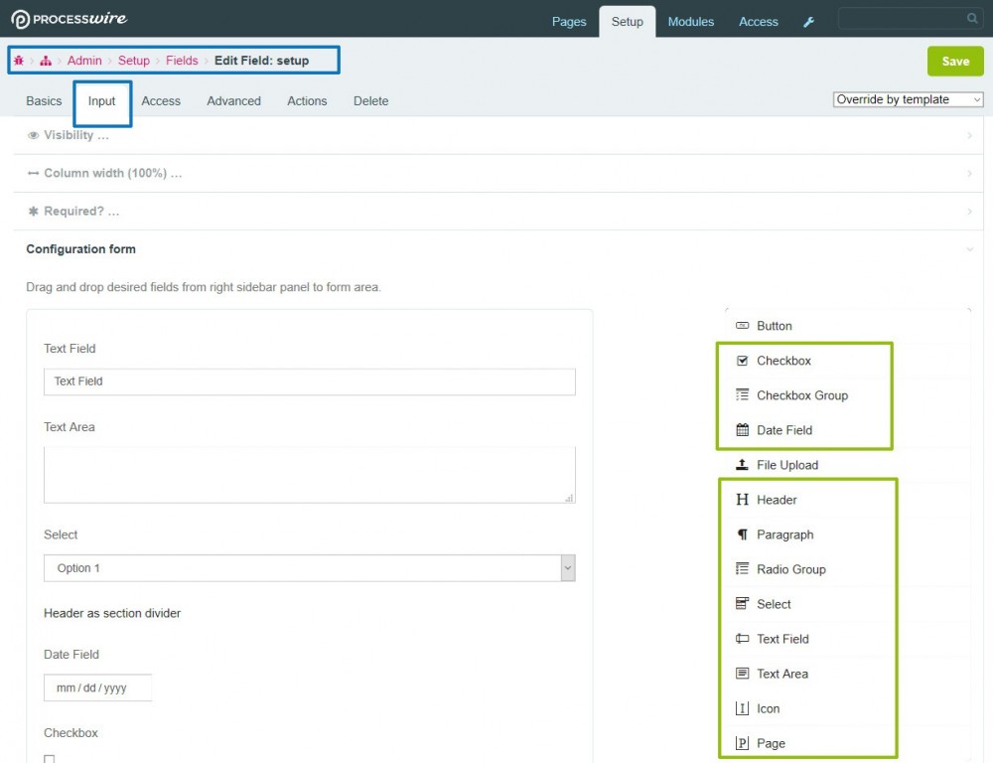Click into the Text Field input
Viewport: 993px width, 763px height.
[309, 381]
